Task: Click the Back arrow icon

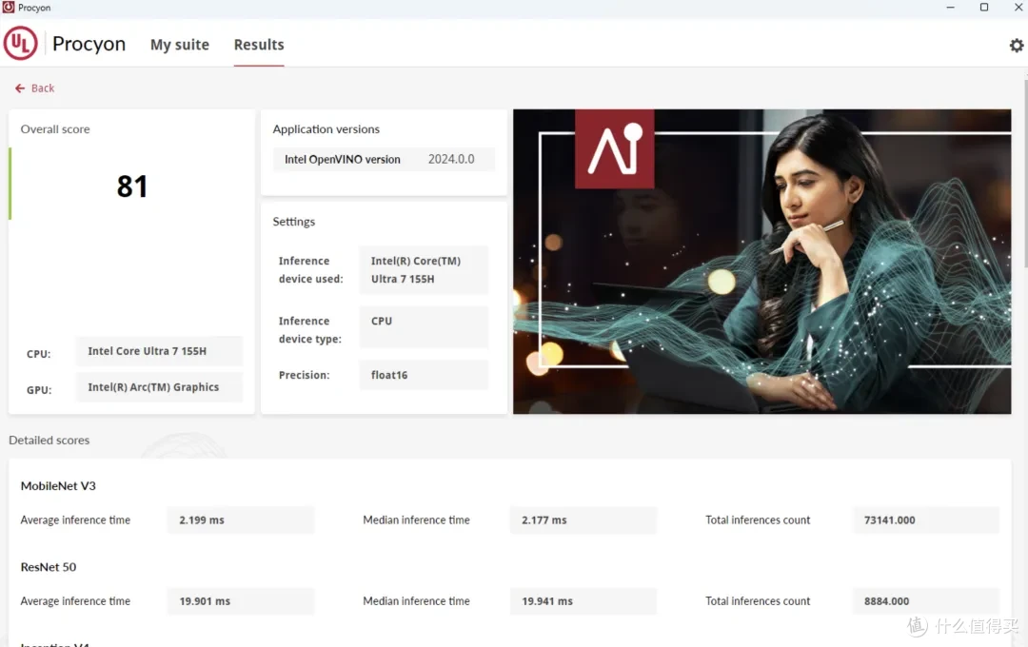Action: tap(20, 88)
